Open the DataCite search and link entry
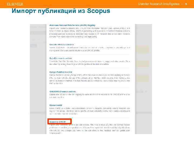This screenshot has height=146, width=194. [x=61, y=58]
